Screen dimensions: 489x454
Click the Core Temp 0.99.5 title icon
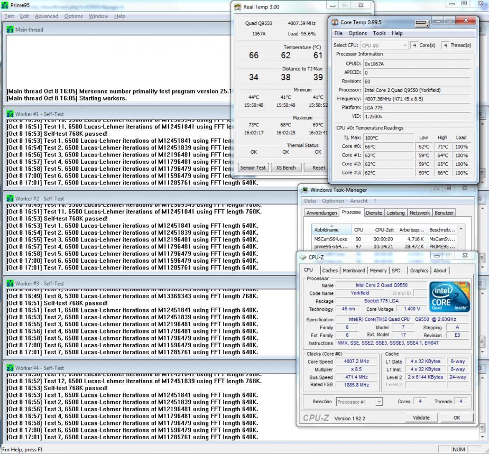coord(335,22)
